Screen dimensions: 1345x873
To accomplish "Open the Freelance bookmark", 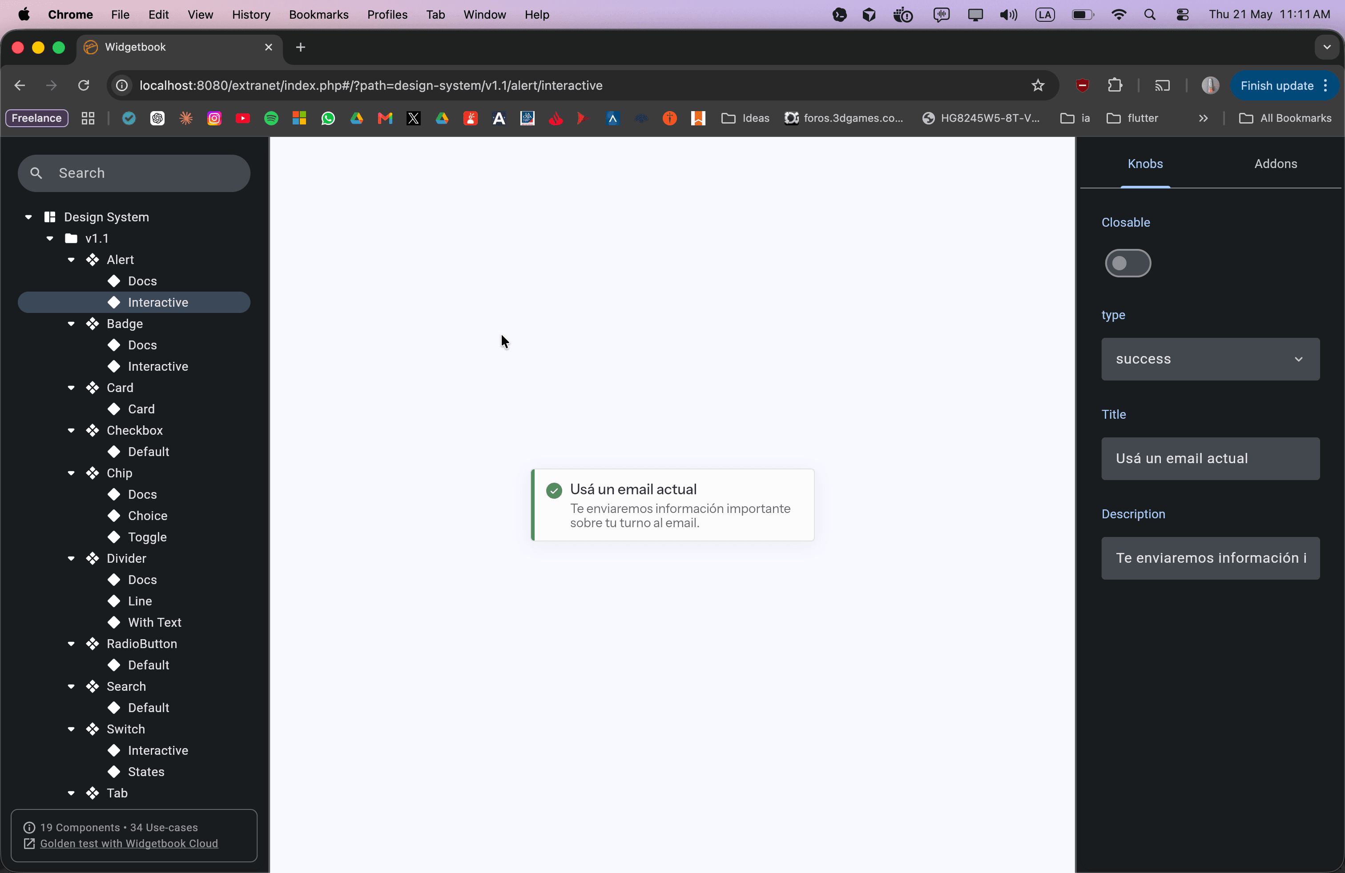I will (x=37, y=118).
